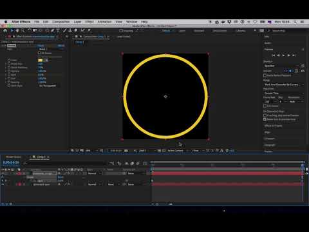This screenshot has height=232, width=309.
Task: Open the timeline Graph Editor
Action: [145, 164]
